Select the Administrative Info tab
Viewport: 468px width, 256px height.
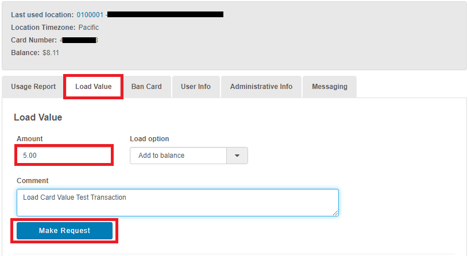coord(261,87)
